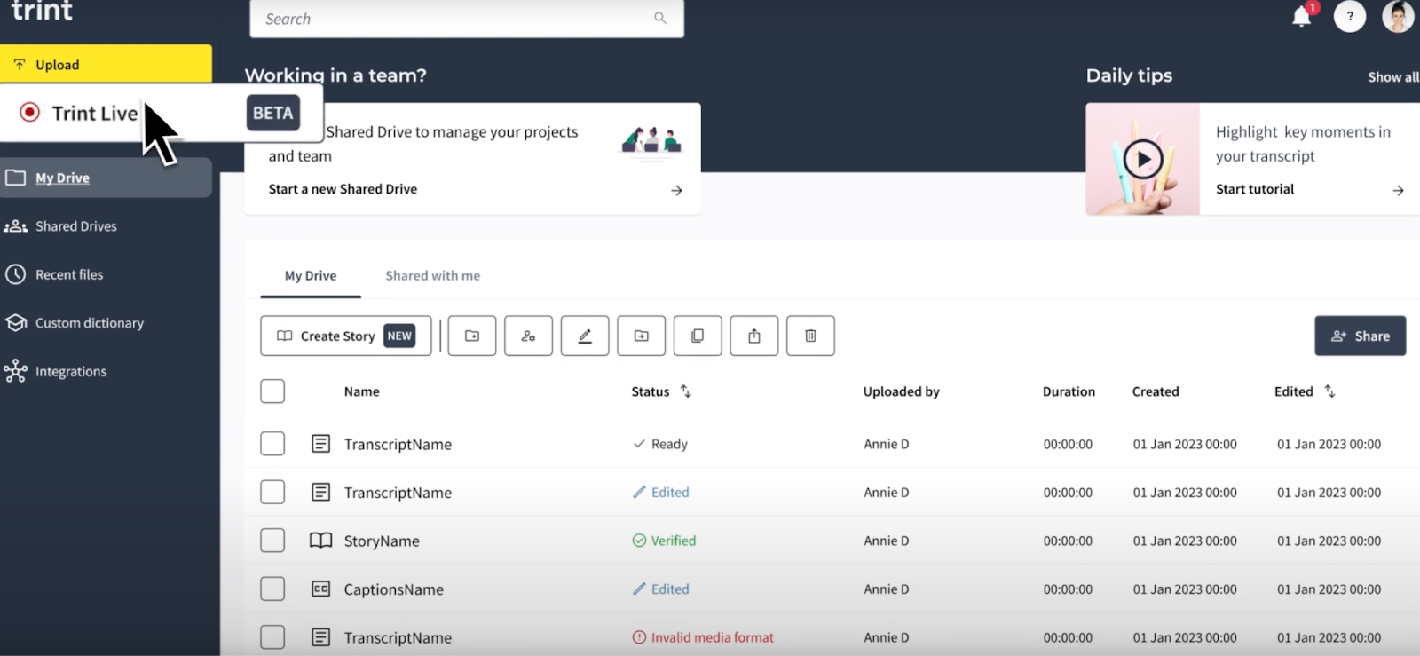
Task: Select the StoryName row checkbox
Action: coord(272,540)
